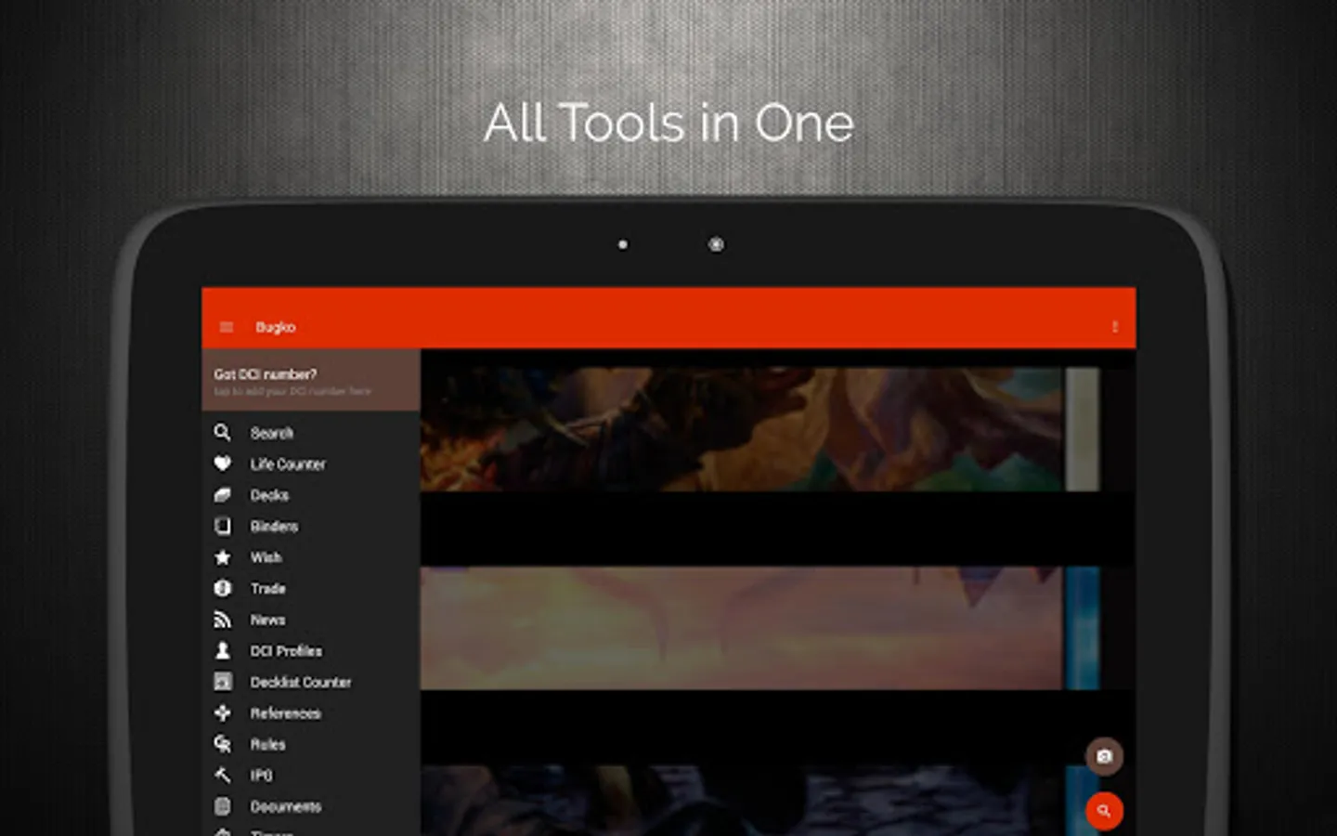Screen dimensions: 1337x836
Task: Click the magnifier icon beside Search
Action: 223,433
